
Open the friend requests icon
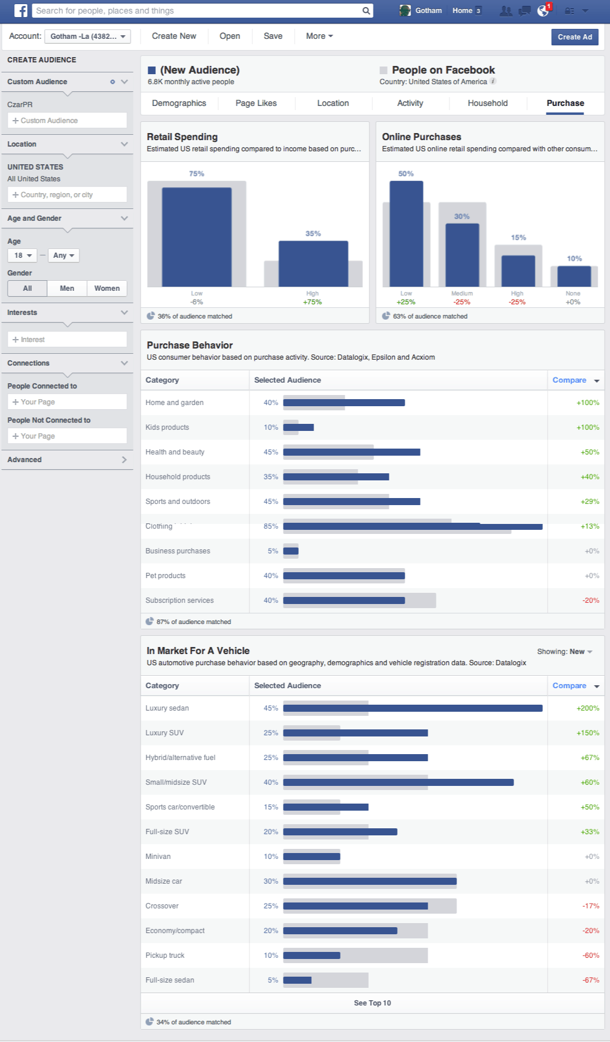point(505,11)
